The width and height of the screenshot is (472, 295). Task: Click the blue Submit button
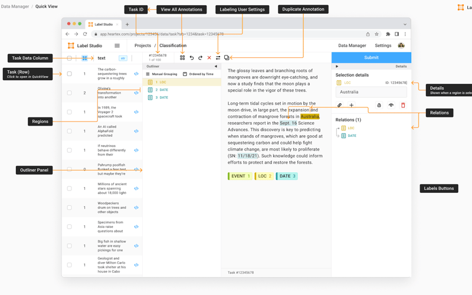pos(371,57)
